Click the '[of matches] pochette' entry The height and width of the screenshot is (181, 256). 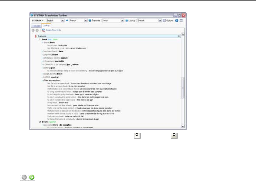53,61
